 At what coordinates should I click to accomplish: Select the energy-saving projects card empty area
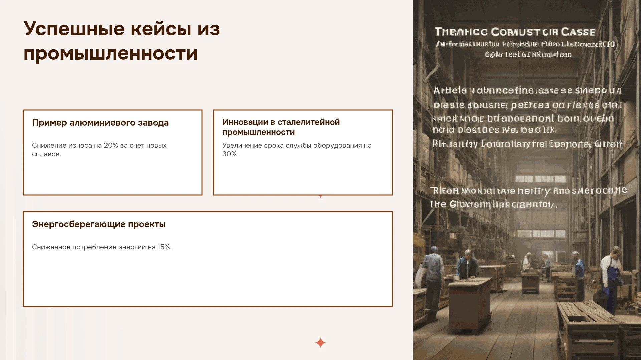208,280
